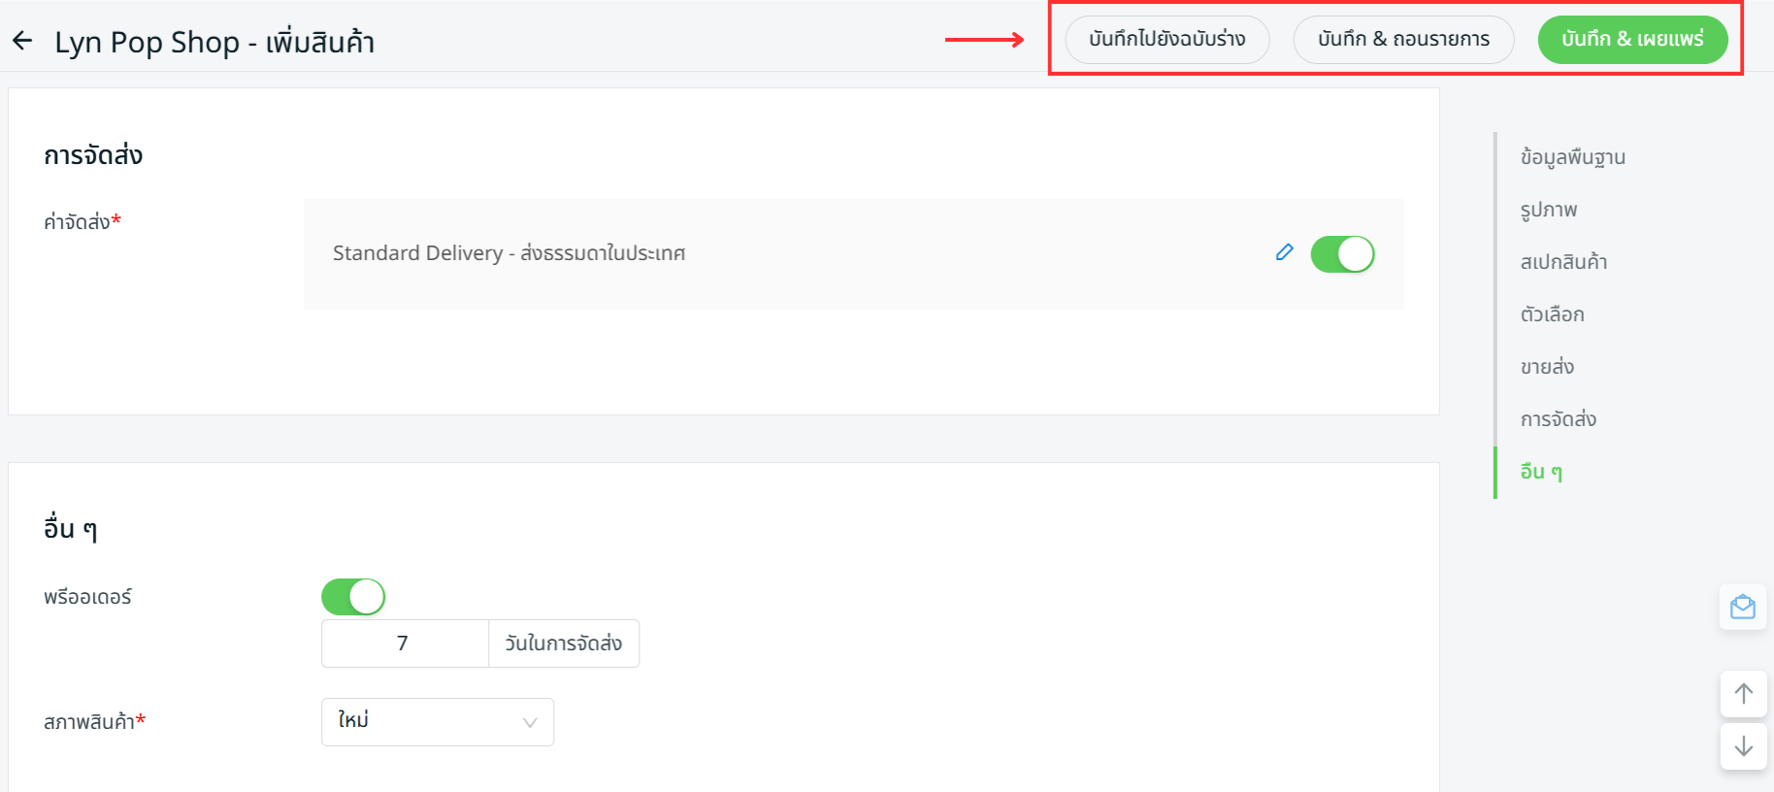This screenshot has width=1774, height=792.
Task: Select อื่น ๆ in side navigation
Action: click(1541, 472)
